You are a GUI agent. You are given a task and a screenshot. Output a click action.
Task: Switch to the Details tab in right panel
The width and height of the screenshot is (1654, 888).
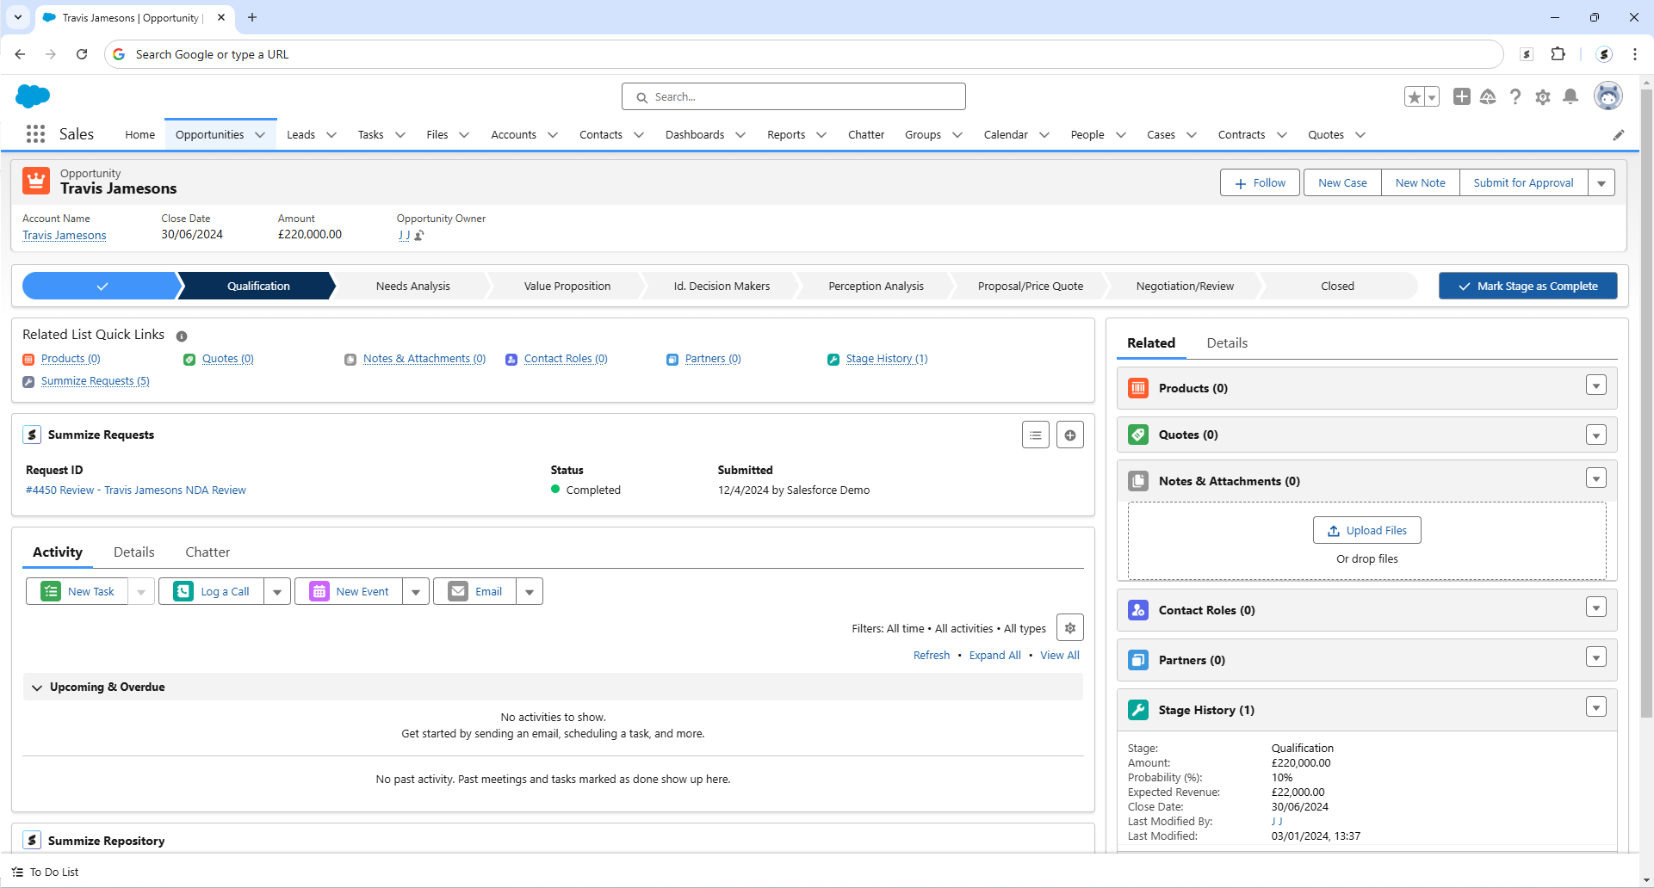pyautogui.click(x=1226, y=343)
